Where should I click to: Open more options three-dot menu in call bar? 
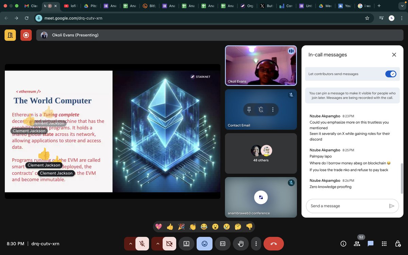coord(256,243)
